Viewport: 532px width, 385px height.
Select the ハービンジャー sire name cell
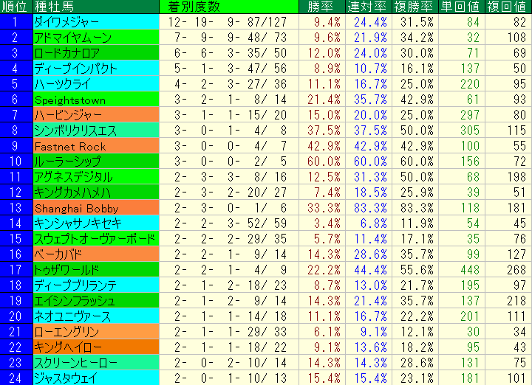point(96,115)
